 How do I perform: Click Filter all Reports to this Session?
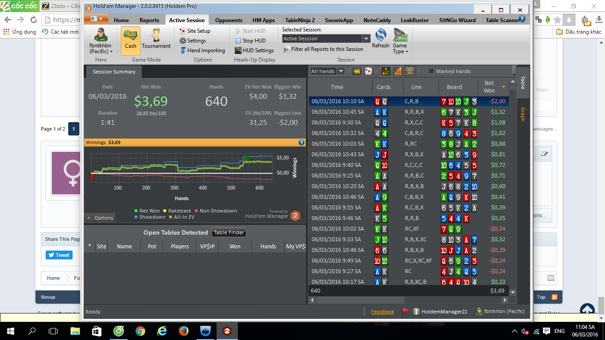click(x=323, y=49)
